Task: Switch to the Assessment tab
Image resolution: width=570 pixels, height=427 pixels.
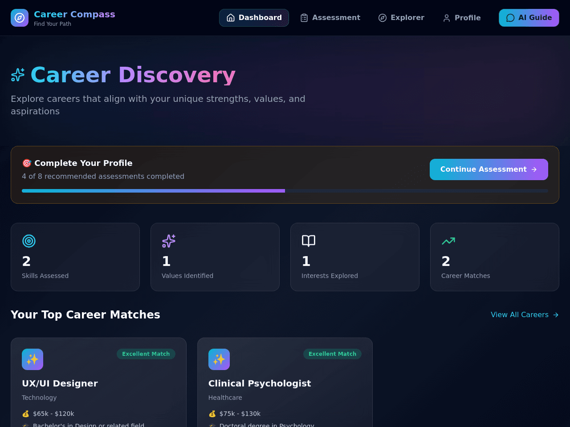Action: (330, 18)
